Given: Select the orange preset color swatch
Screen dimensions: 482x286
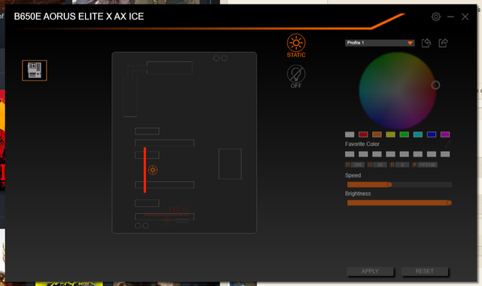Looking at the screenshot, I should click(x=377, y=134).
